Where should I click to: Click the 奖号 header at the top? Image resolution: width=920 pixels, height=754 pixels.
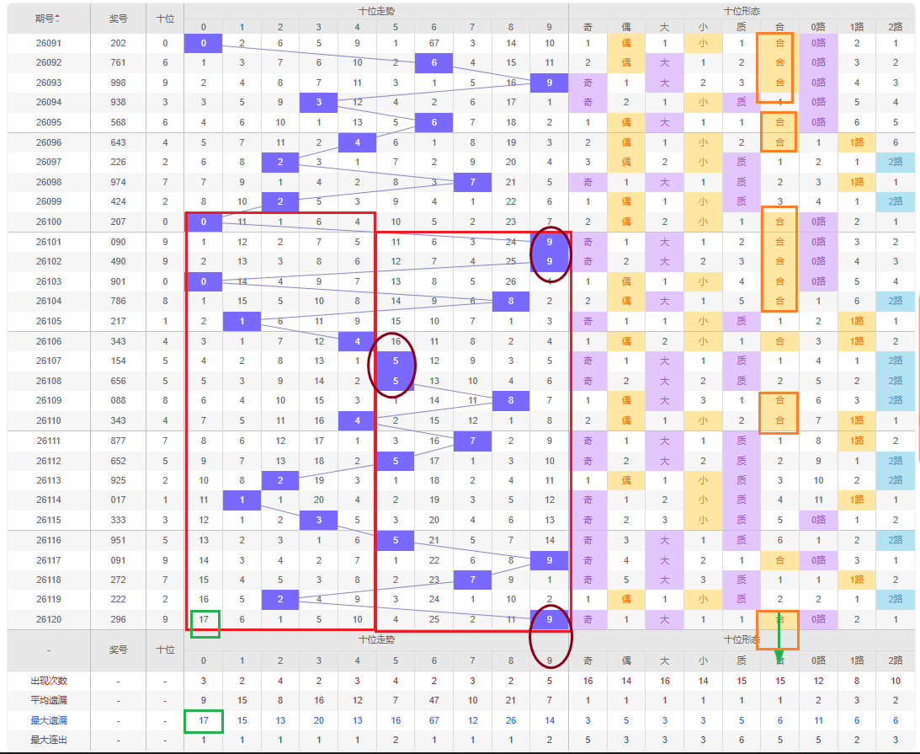point(118,19)
